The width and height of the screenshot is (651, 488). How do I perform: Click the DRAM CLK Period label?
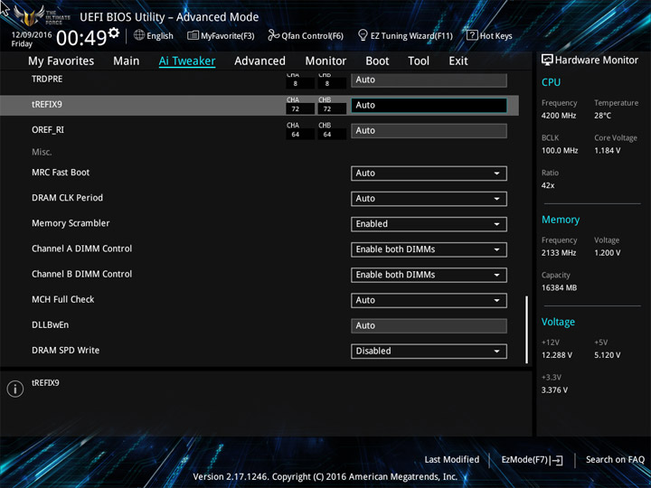tap(67, 198)
